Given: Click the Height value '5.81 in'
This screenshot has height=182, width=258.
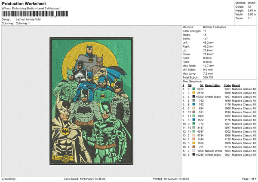Looking at the screenshot, I should click(x=252, y=10).
